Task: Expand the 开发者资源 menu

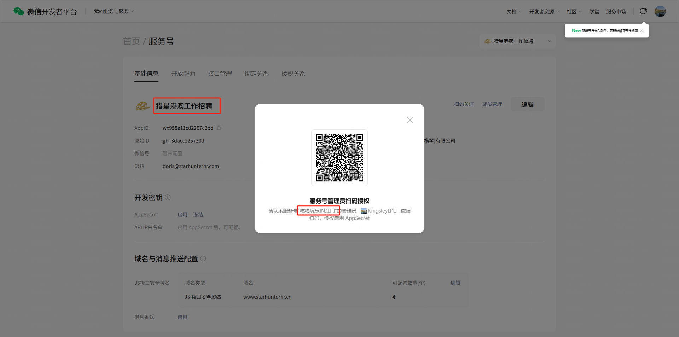Action: (x=544, y=12)
